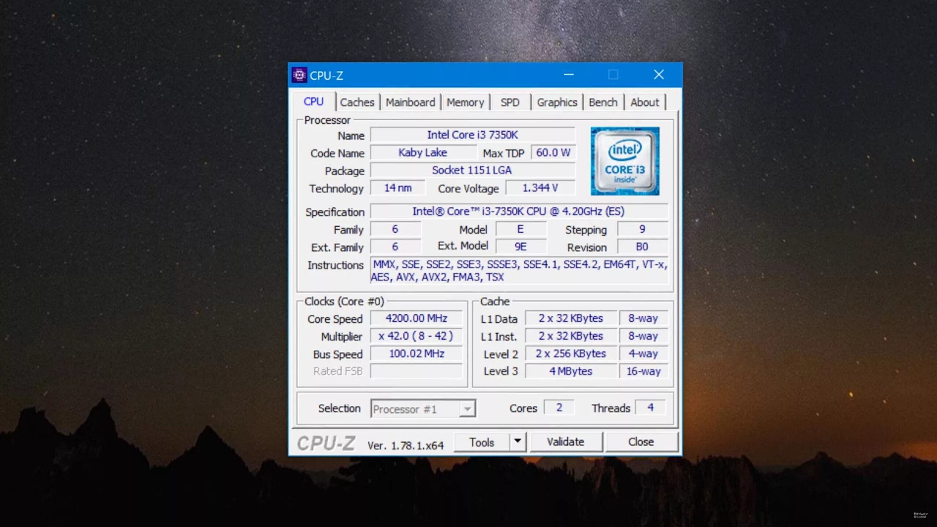The image size is (937, 527).
Task: Click the Tools button
Action: tap(482, 442)
